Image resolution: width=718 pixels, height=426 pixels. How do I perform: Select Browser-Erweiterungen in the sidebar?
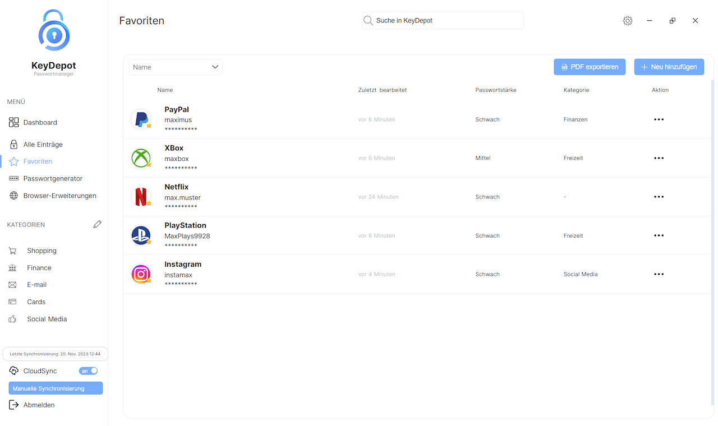59,196
